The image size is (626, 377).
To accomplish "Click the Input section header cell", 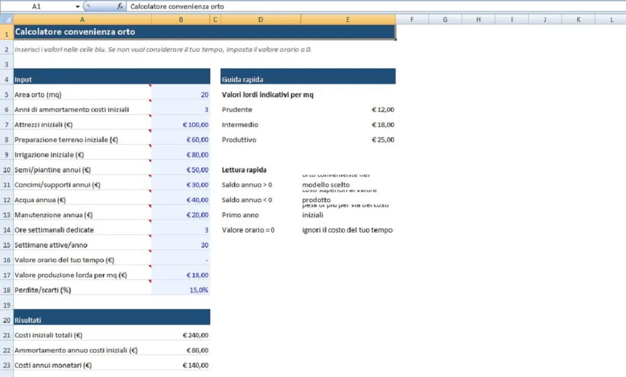I will (82, 79).
